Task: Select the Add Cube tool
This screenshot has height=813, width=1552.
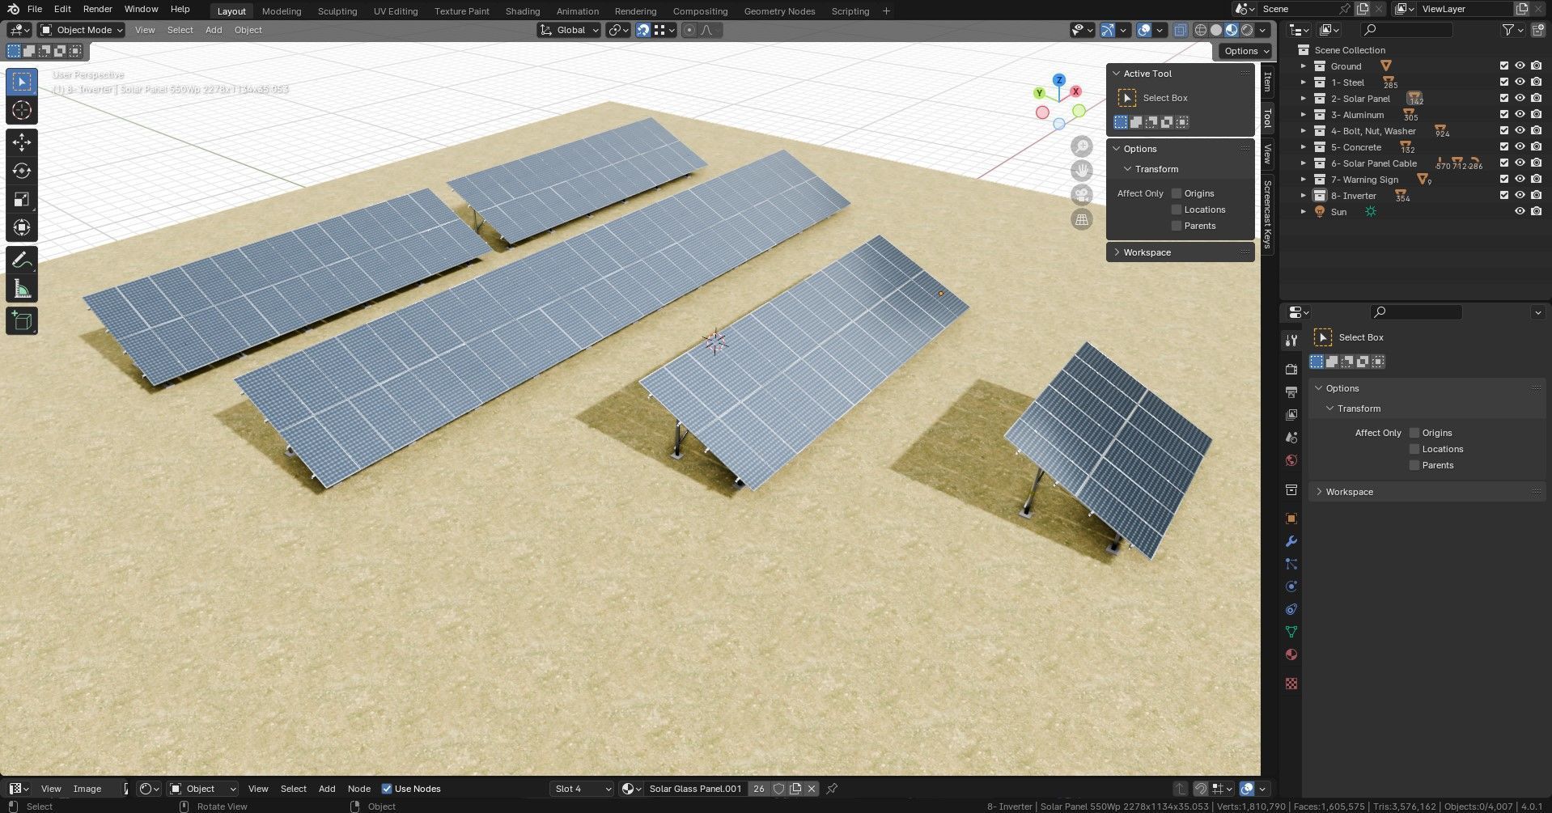Action: [22, 321]
